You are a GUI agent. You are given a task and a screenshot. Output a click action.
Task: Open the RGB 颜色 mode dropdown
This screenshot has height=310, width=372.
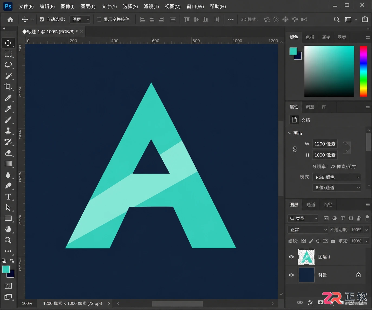point(337,177)
